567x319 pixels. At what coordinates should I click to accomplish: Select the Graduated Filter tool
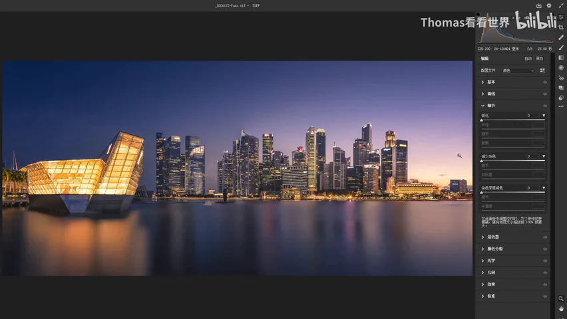pyautogui.click(x=561, y=58)
